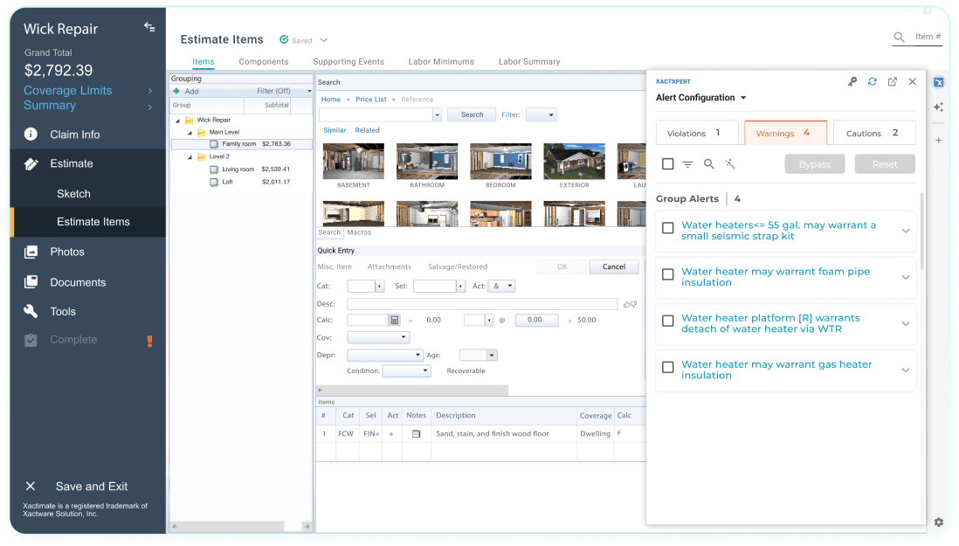Viewport: 959px width, 546px height.
Task: Open the BEDROOM thumbnail
Action: point(500,162)
